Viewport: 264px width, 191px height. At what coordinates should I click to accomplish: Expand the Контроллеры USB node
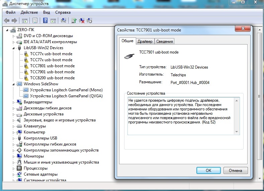coord(13,138)
